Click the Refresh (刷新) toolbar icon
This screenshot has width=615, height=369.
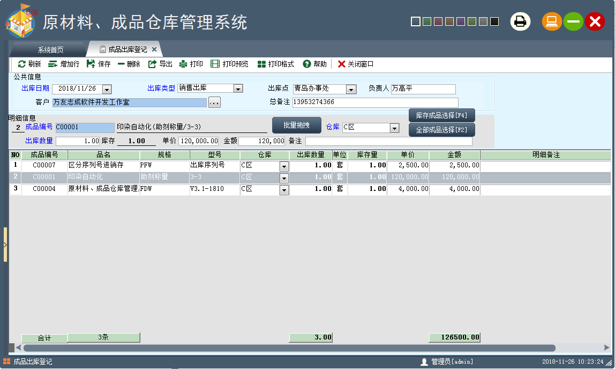22,64
